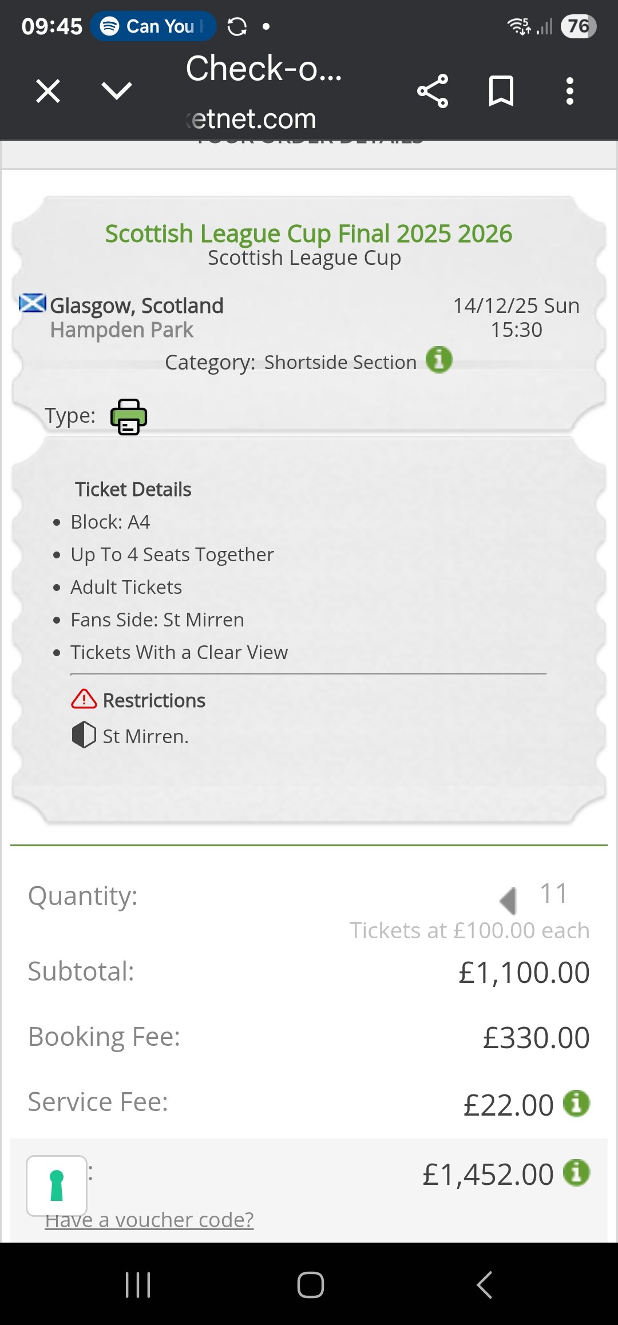Tap the green keyhole privacy badge
This screenshot has width=618, height=1325.
point(57,1185)
